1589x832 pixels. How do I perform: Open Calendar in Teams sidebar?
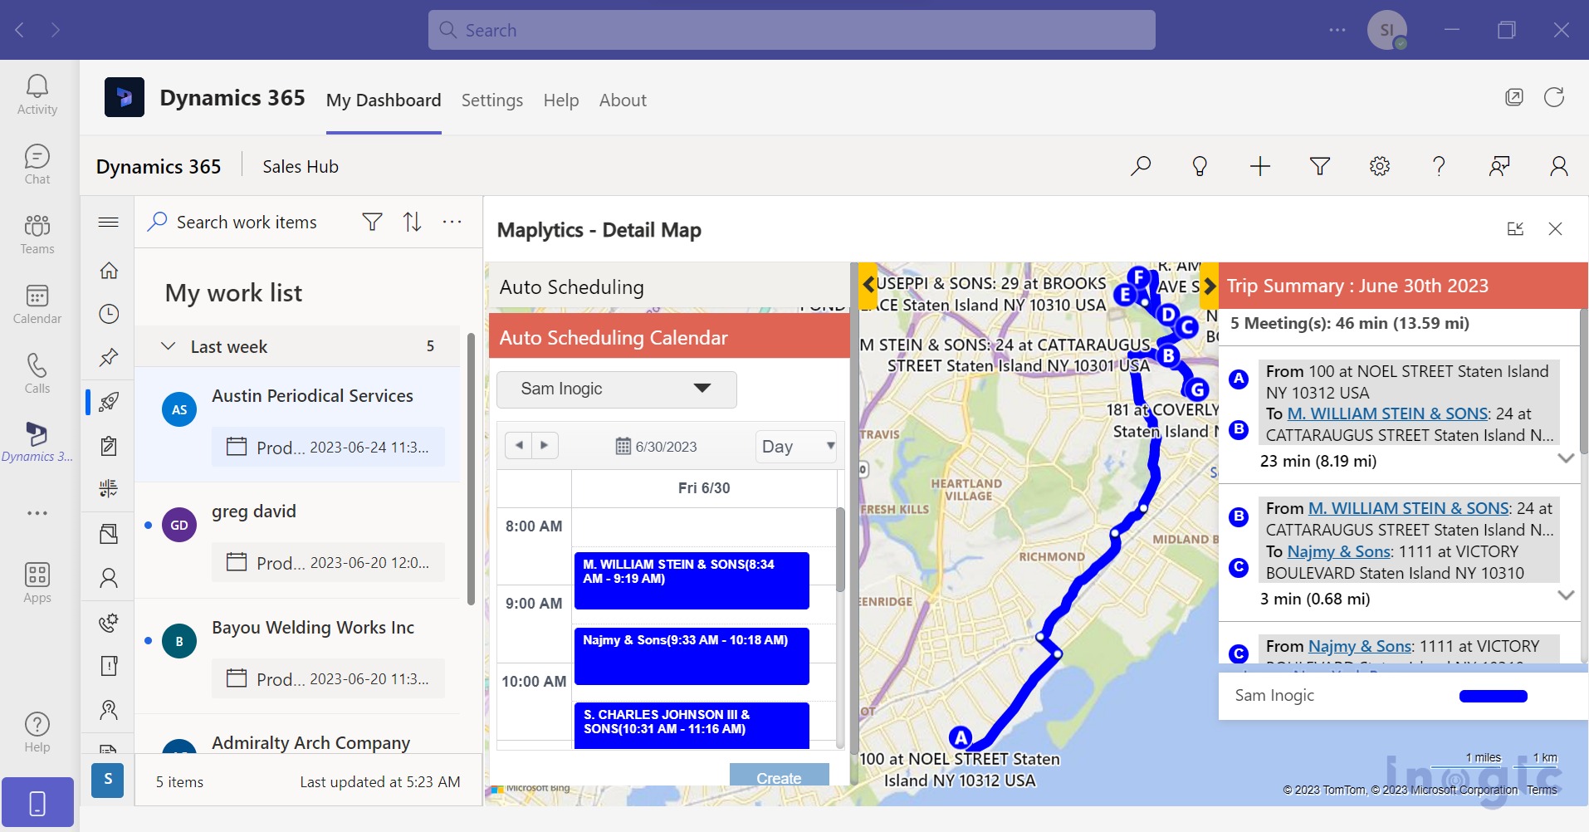[x=37, y=304]
